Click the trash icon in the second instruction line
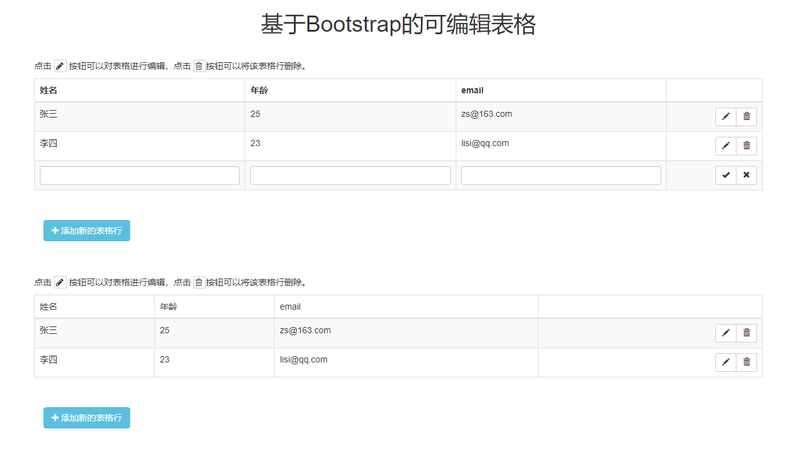This screenshot has width=790, height=475. point(199,282)
